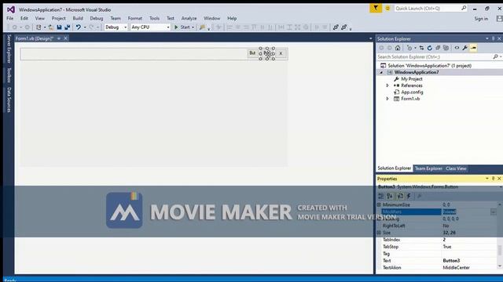
Task: Open the Any CPU platform dropdown
Action: click(167, 27)
